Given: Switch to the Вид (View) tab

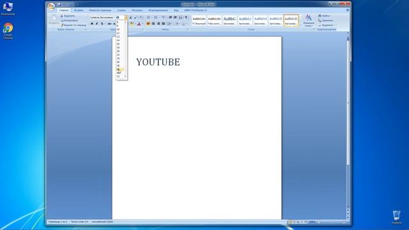Looking at the screenshot, I should 176,10.
